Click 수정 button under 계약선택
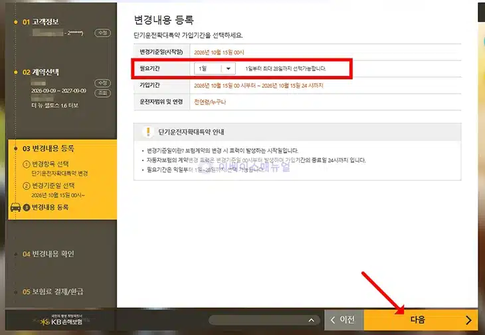The width and height of the screenshot is (485, 335). (103, 83)
